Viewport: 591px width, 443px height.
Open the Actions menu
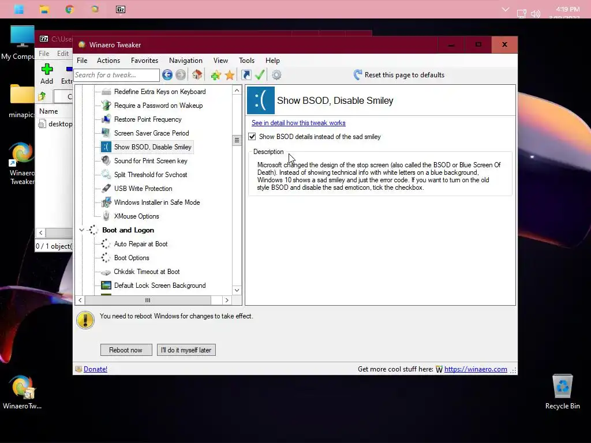click(109, 60)
